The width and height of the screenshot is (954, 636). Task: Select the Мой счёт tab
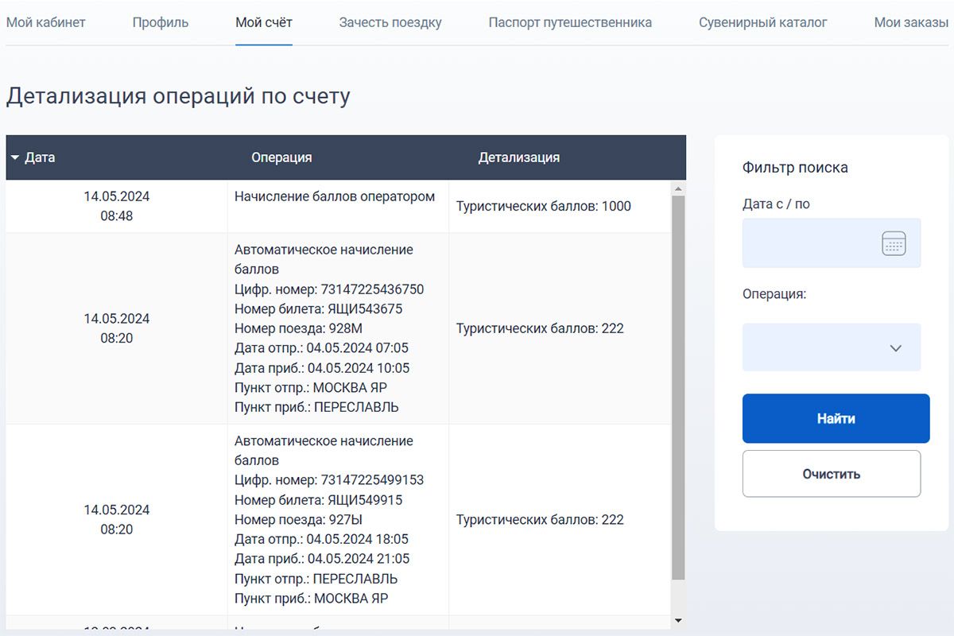tap(264, 22)
